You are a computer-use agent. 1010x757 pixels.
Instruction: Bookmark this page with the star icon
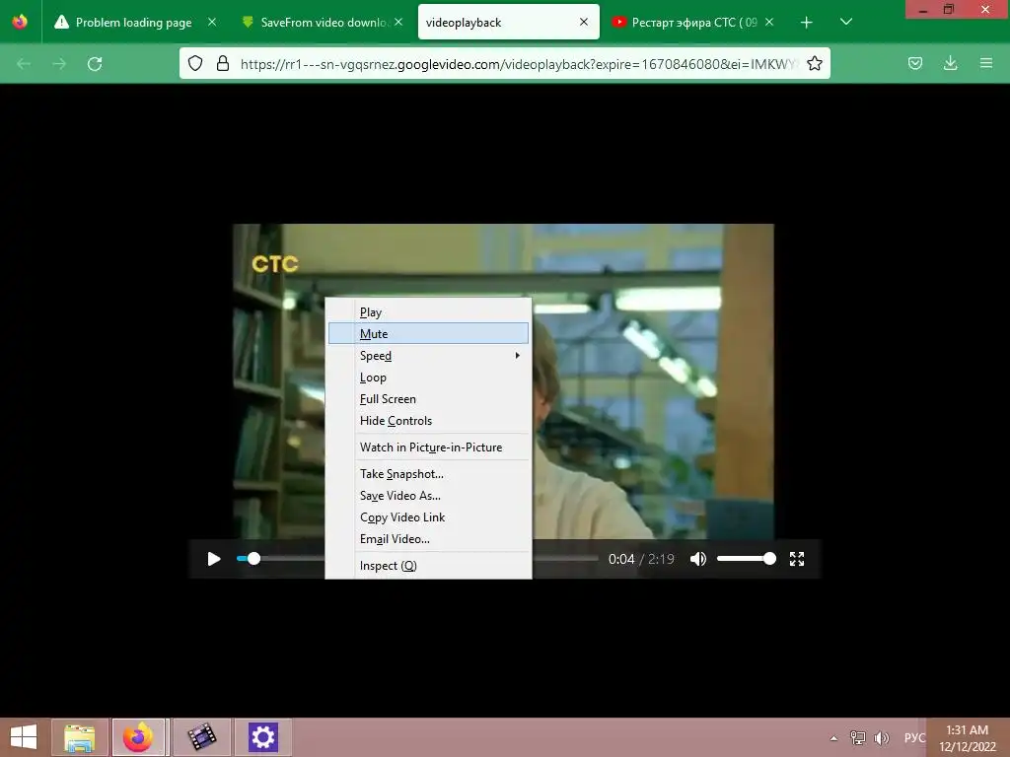[x=814, y=63]
